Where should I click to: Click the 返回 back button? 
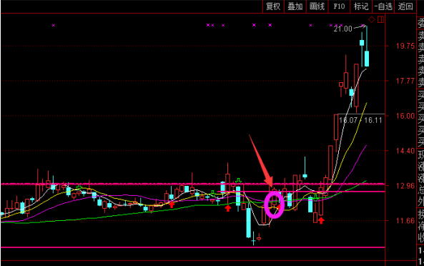tap(405, 6)
